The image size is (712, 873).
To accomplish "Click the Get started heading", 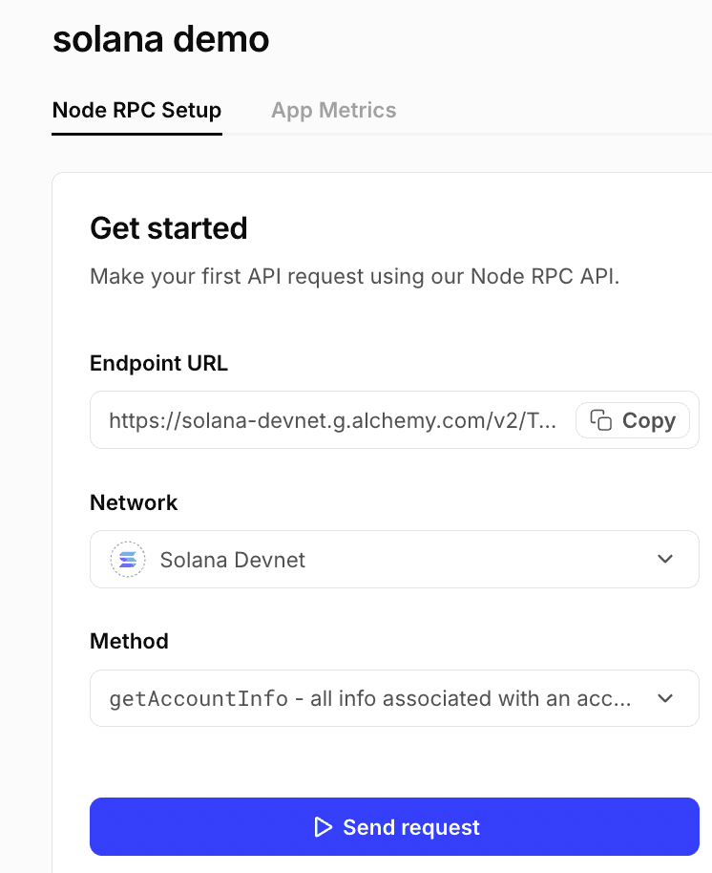I will (168, 228).
